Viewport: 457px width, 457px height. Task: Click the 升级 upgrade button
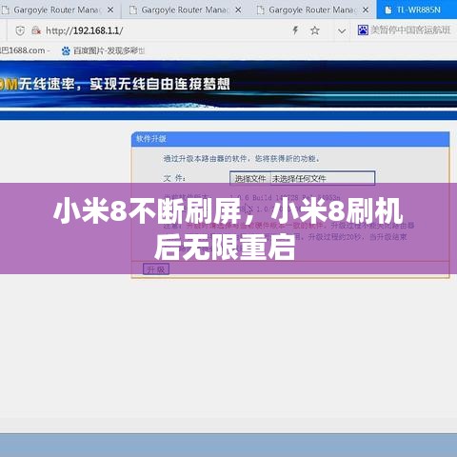point(156,269)
